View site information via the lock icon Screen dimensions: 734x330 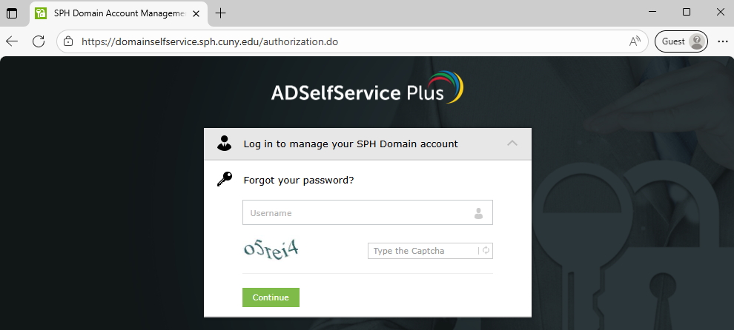click(68, 41)
